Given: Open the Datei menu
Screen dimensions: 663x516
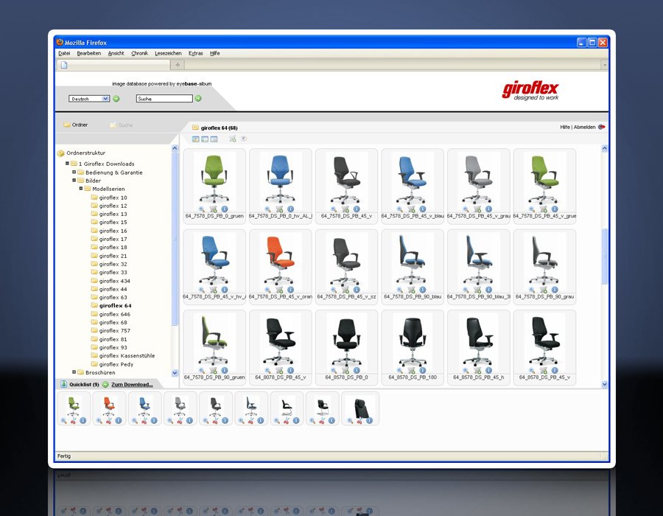Looking at the screenshot, I should point(64,53).
